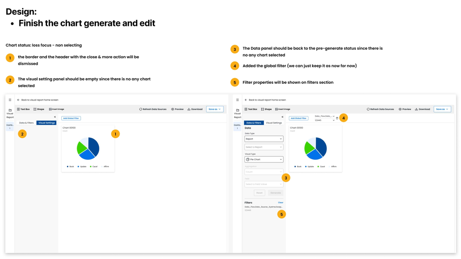The height and width of the screenshot is (259, 461).
Task: Collapse the side panel in the right mockup
Action: (x=283, y=117)
